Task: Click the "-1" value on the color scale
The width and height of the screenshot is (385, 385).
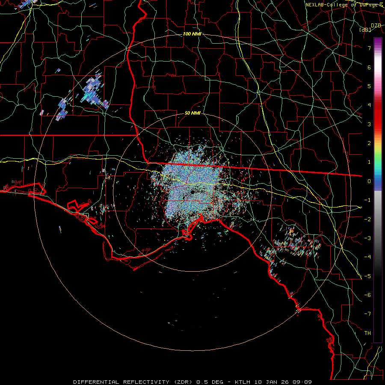Action: click(x=367, y=200)
